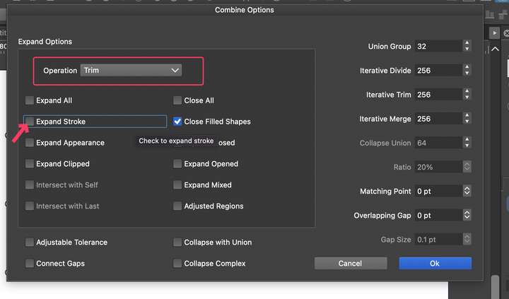Viewport: 509px width, 299px height.
Task: Toggle the Expand Appearance checkbox
Action: coord(30,143)
